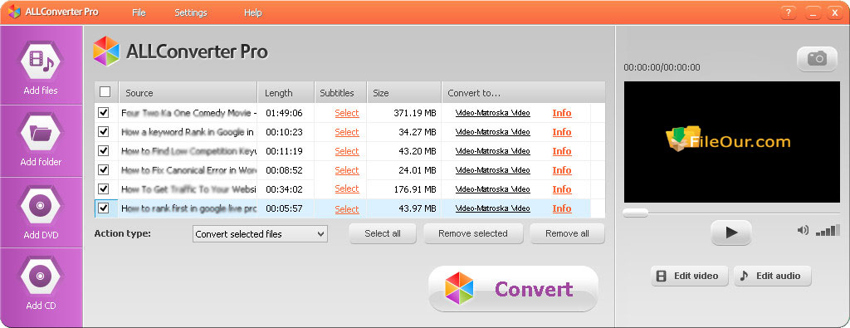The image size is (850, 328).
Task: Choose the Add CD icon
Action: (x=42, y=276)
